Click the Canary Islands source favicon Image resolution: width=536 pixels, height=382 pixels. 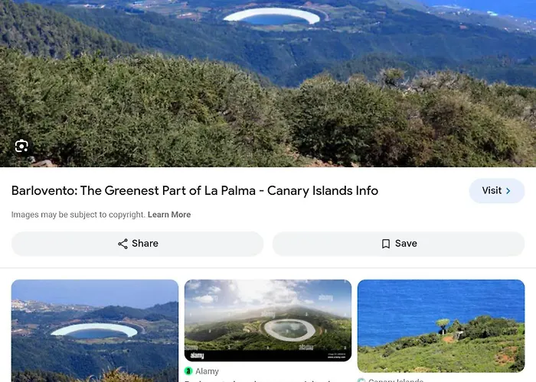361,380
